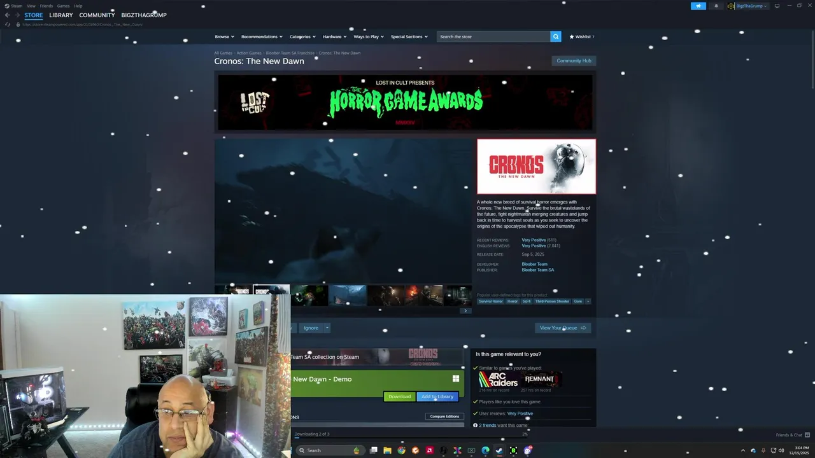Click View Your Queue button
Viewport: 815px width, 458px height.
[563, 328]
